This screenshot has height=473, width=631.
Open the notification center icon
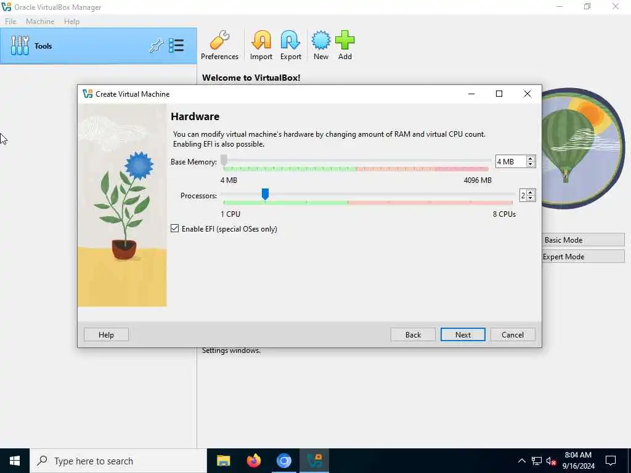click(x=611, y=461)
